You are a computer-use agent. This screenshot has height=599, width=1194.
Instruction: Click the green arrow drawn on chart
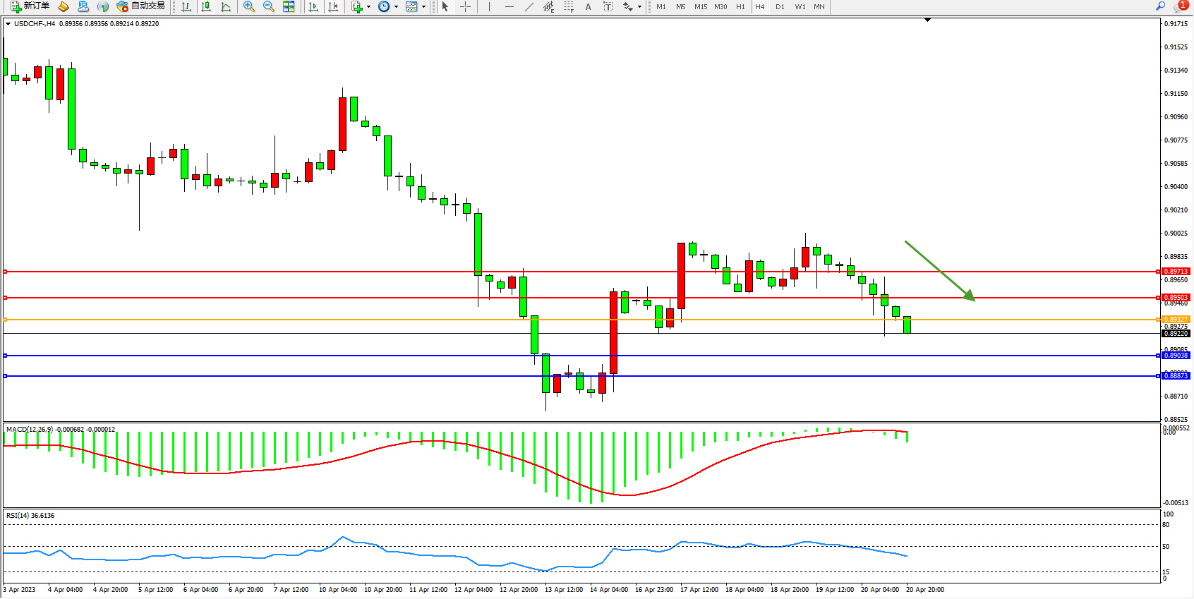pyautogui.click(x=940, y=271)
